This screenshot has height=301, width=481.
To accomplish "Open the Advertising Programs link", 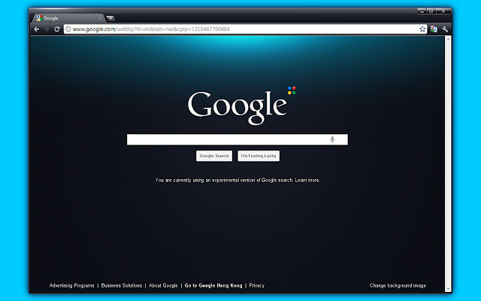I will click(72, 286).
